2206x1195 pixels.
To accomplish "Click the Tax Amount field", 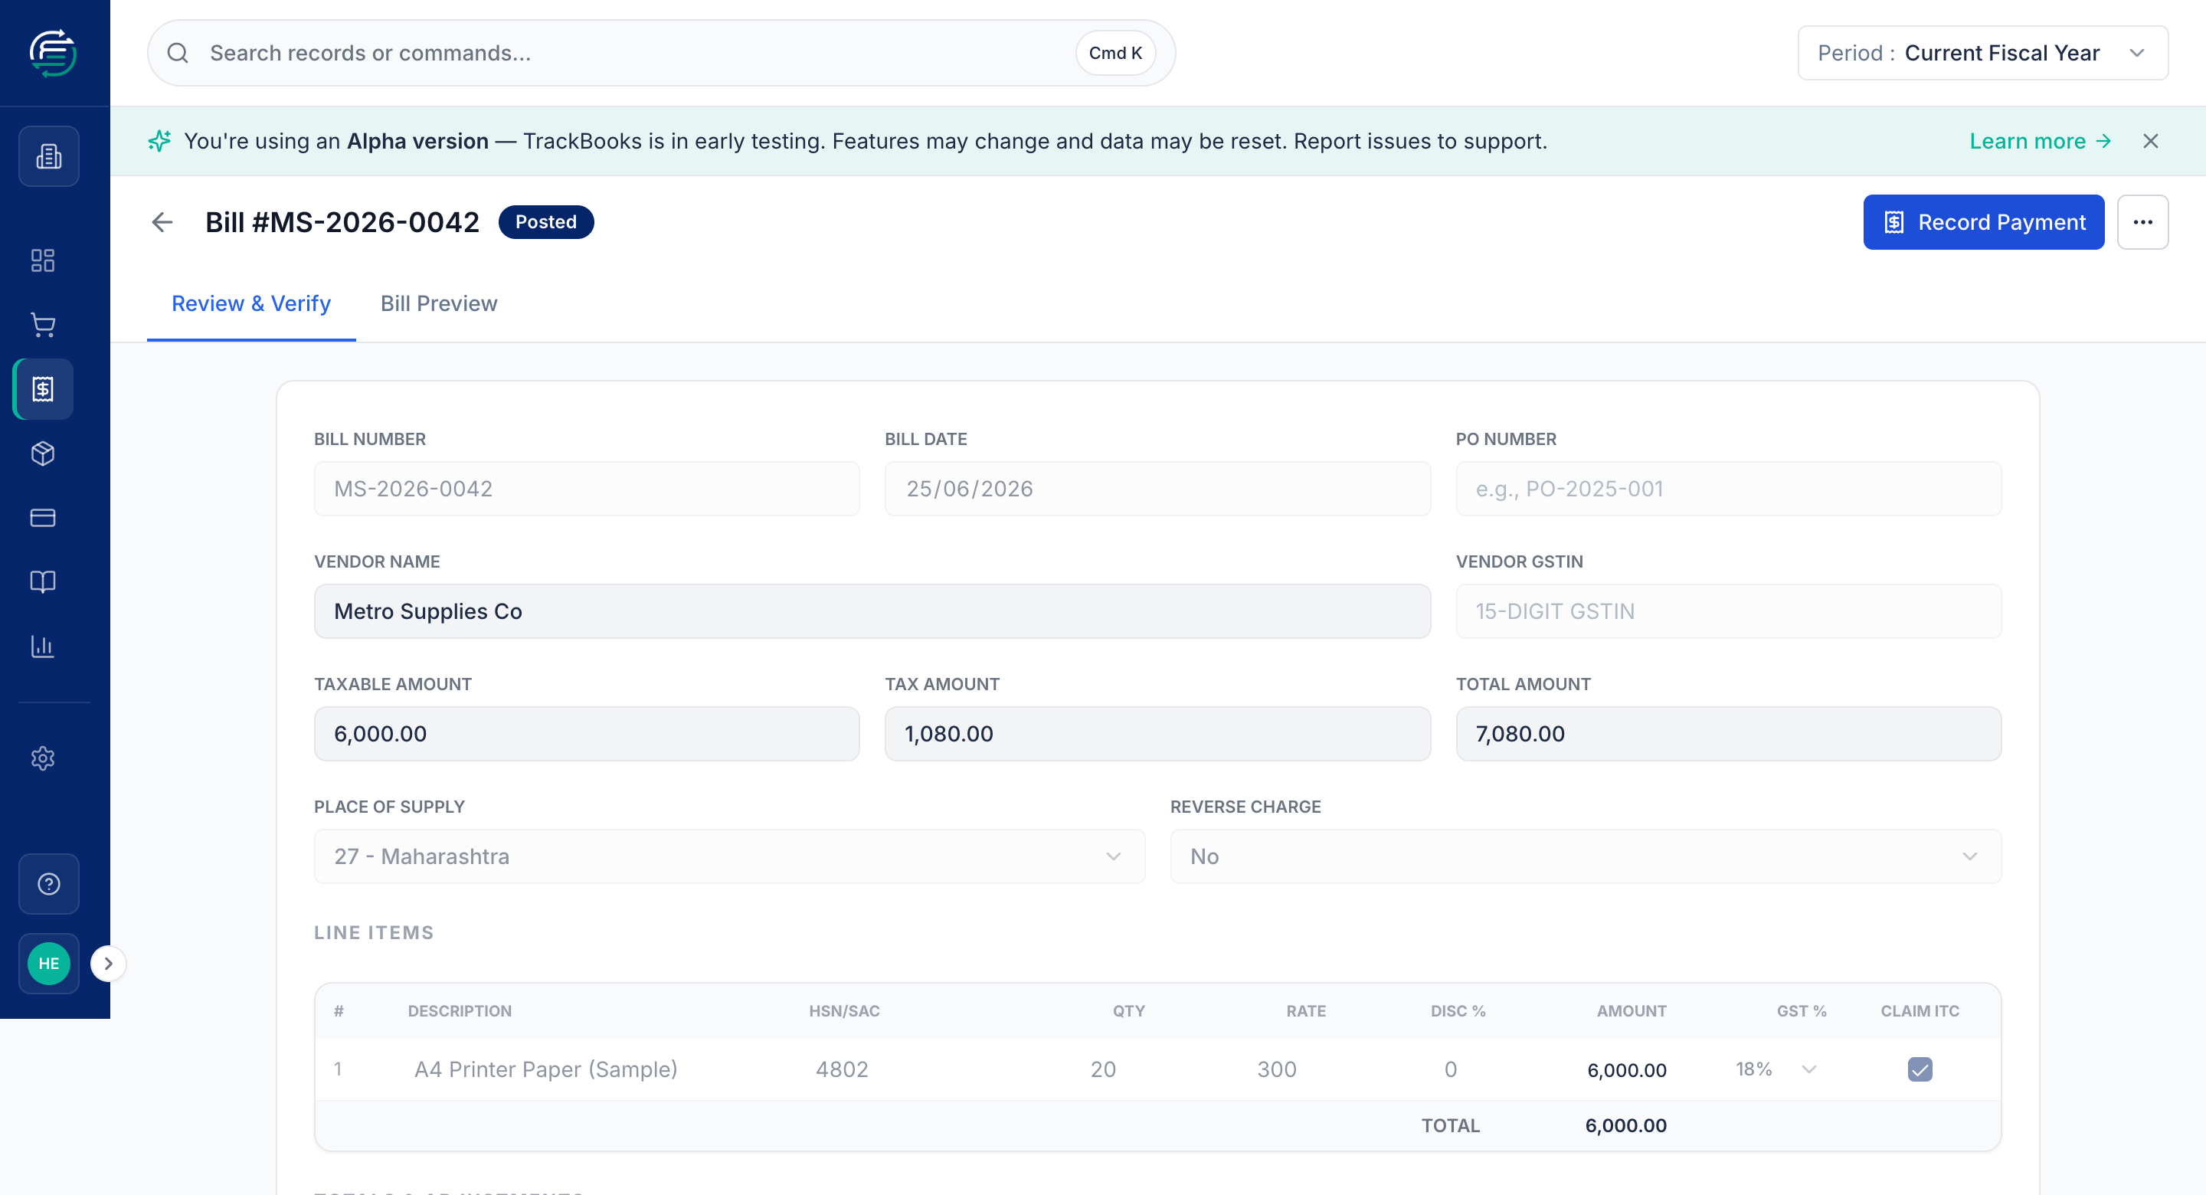I will tap(1157, 734).
